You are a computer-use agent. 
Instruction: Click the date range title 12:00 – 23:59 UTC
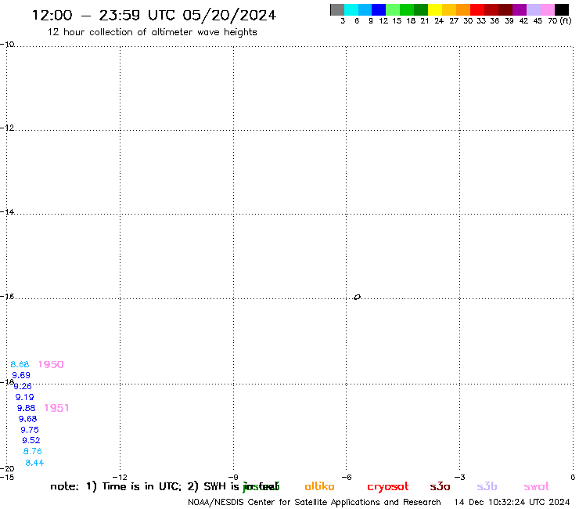pos(154,15)
